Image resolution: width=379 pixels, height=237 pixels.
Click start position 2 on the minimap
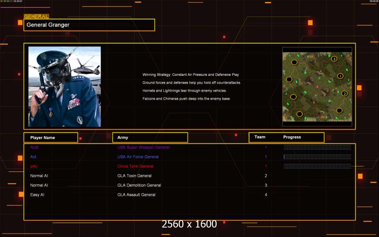click(344, 94)
